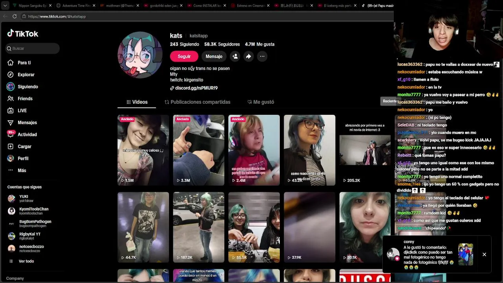Open video with 20.1K views
Viewport: 503px width, 283px height.
coord(365,227)
